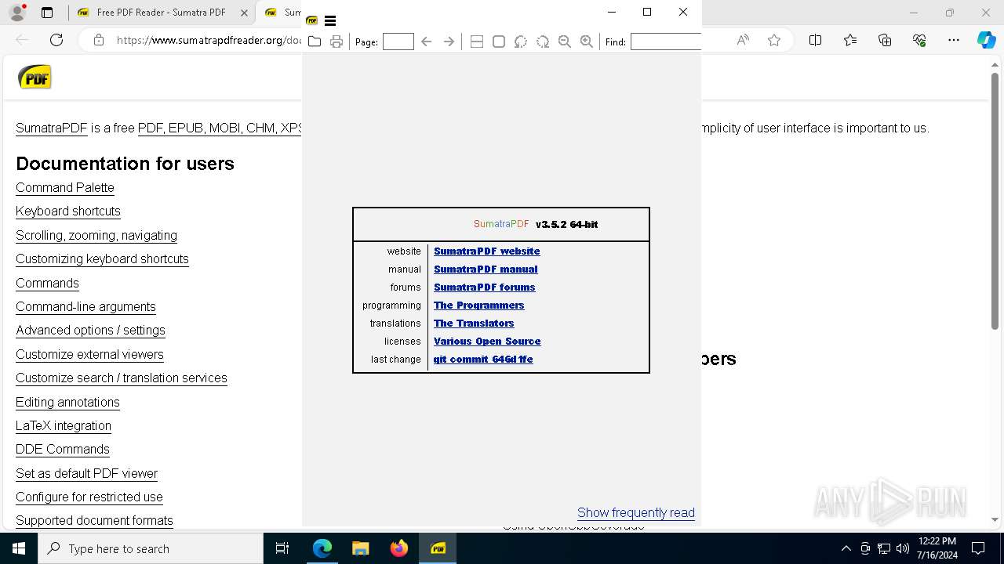
Task: Open Commands documentation link
Action: coord(47,283)
